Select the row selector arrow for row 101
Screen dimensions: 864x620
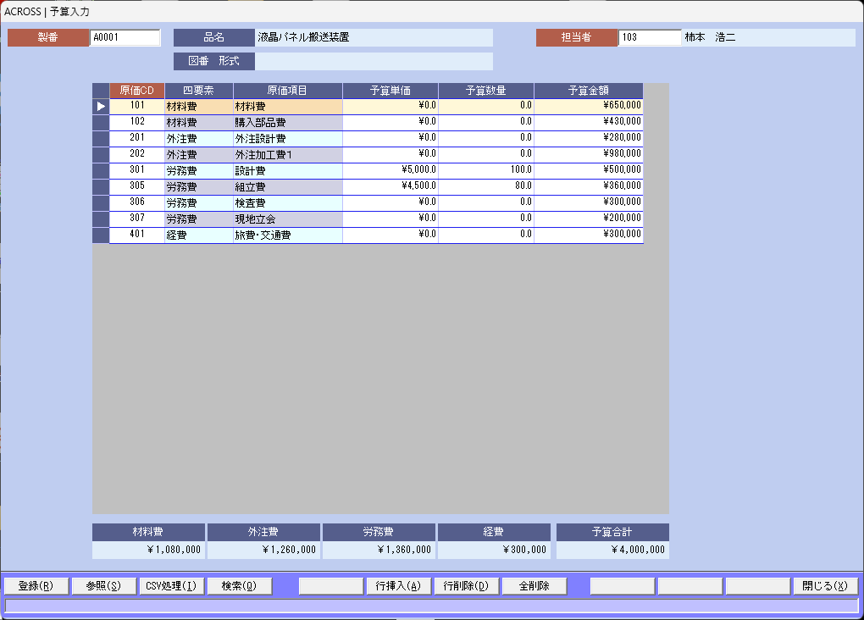point(101,107)
